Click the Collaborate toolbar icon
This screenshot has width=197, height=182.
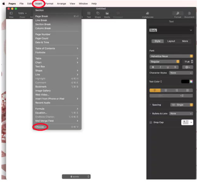coord(148,13)
